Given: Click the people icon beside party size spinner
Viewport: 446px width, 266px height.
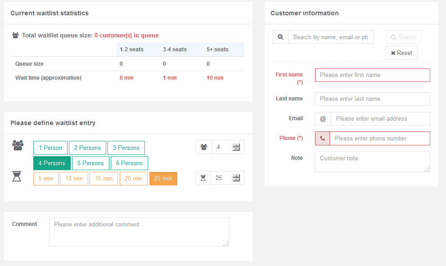Looking at the screenshot, I should (204, 147).
